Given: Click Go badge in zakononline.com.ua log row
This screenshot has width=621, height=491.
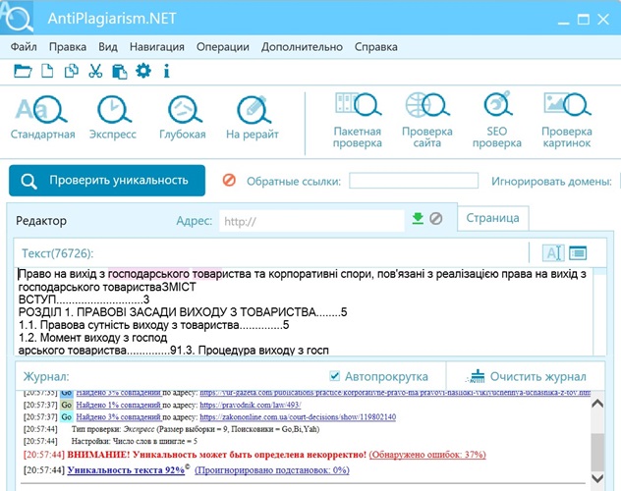Looking at the screenshot, I should 66,417.
